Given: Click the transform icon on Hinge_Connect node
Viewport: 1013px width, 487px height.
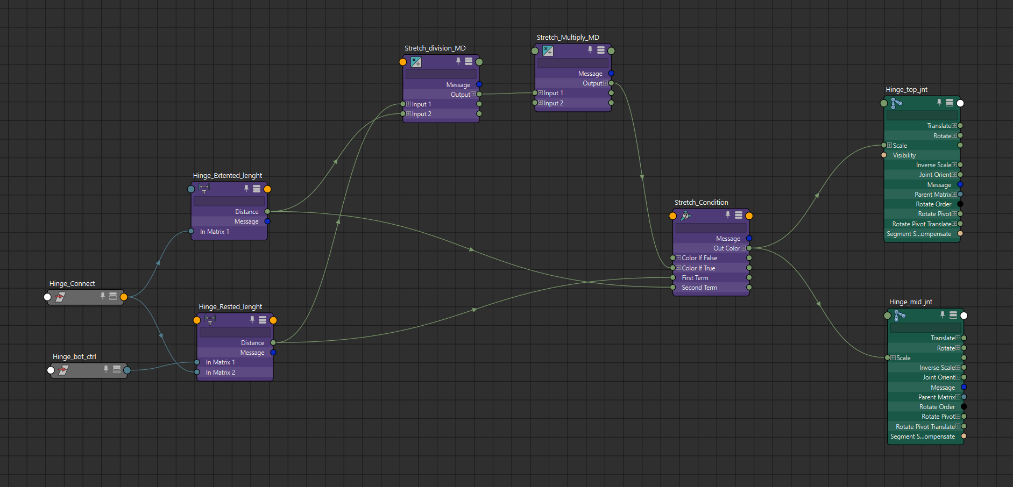Looking at the screenshot, I should (60, 297).
